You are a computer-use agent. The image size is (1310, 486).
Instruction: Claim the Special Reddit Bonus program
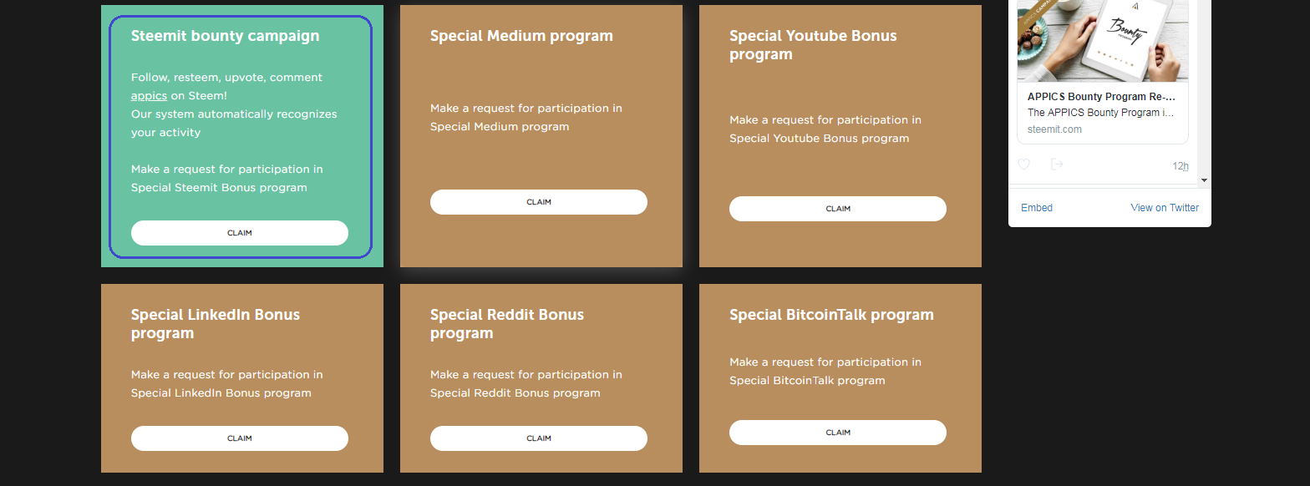pyautogui.click(x=539, y=438)
